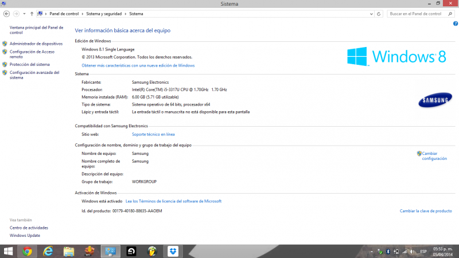Open 'Soporte técnico en línea' link
Screen dimensions: 459x258
coord(153,134)
